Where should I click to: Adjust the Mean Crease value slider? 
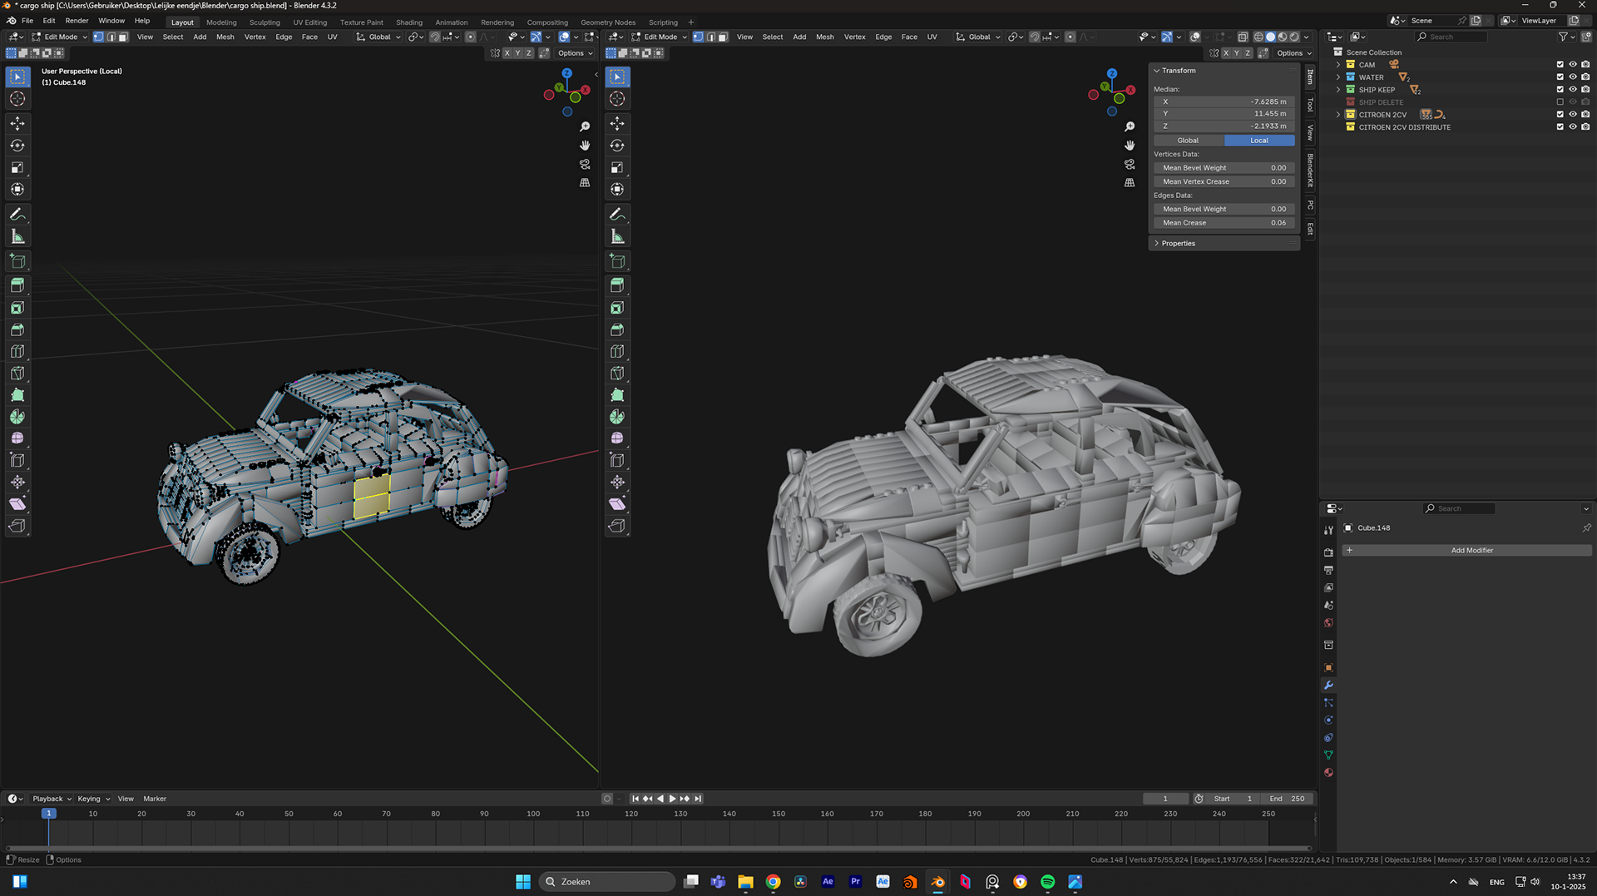1224,223
